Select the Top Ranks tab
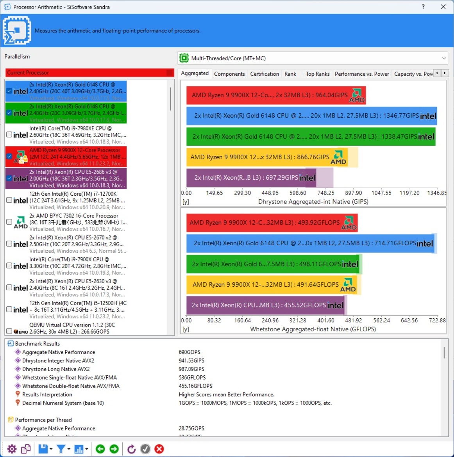454x457 pixels. click(318, 74)
